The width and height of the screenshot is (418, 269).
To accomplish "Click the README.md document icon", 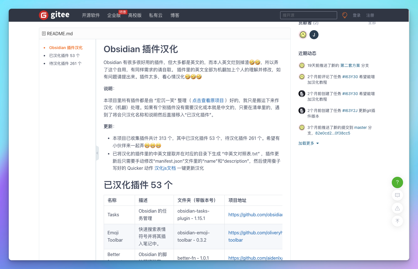I will tap(44, 33).
